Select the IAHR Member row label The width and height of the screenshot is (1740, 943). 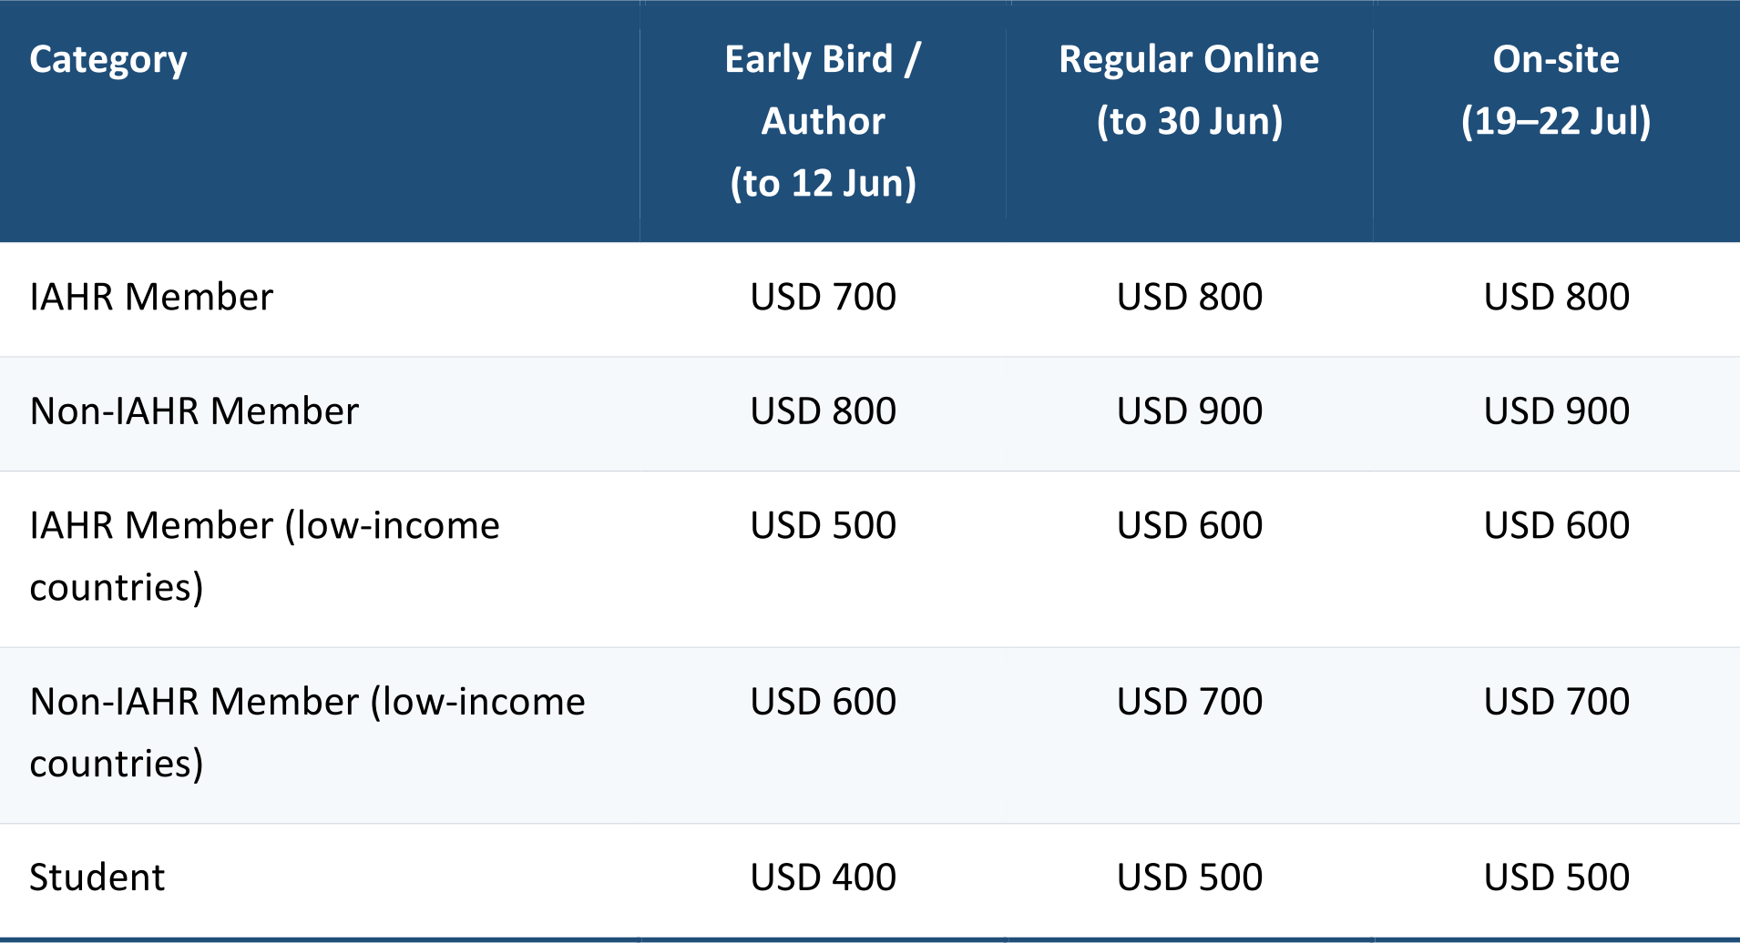[x=151, y=298]
